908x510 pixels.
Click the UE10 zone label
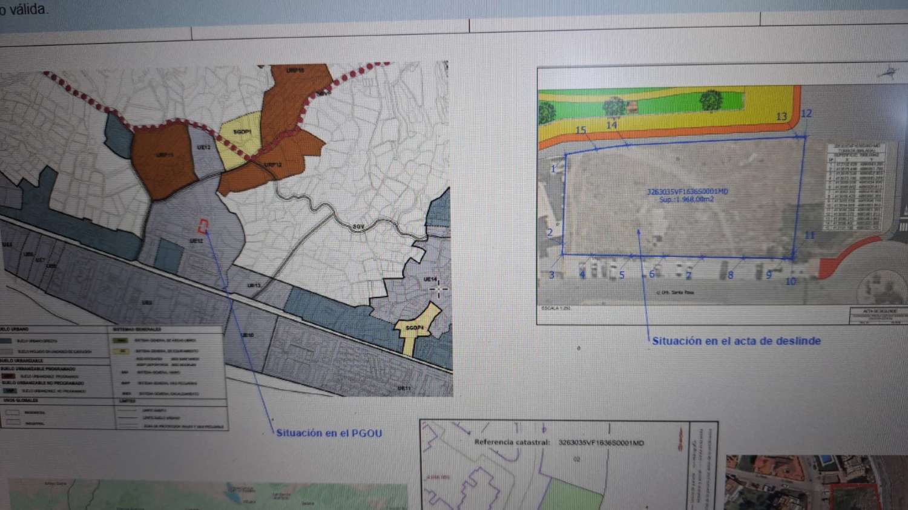247,335
